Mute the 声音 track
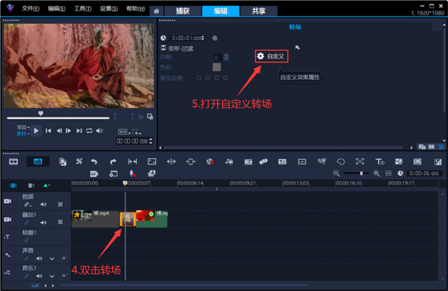Image resolution: width=448 pixels, height=291 pixels. click(x=39, y=259)
